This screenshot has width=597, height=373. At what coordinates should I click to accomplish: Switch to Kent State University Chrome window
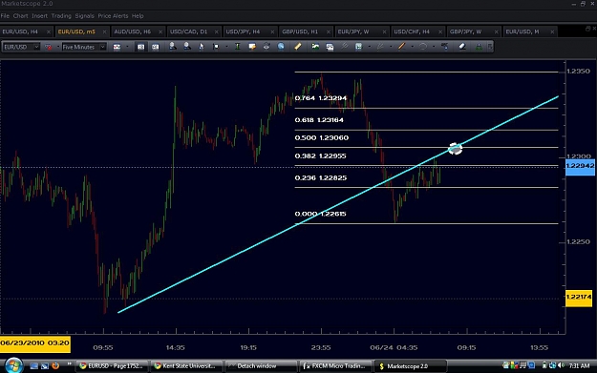[185, 366]
